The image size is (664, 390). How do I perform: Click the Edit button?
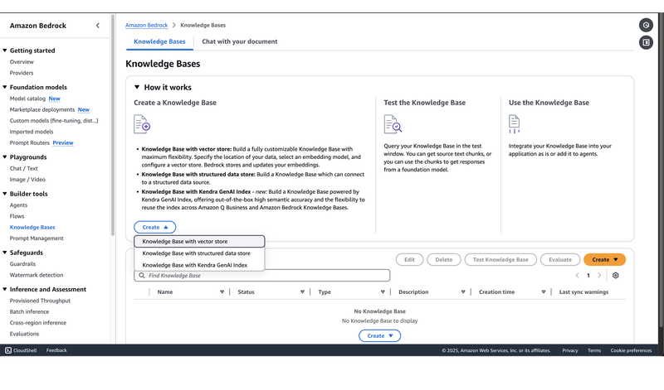tap(409, 259)
